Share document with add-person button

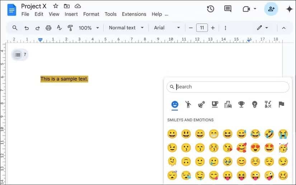point(271,9)
